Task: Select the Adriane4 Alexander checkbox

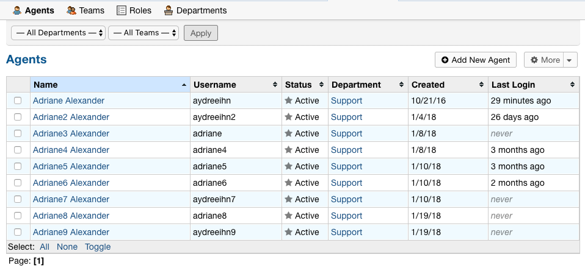Action: point(18,150)
